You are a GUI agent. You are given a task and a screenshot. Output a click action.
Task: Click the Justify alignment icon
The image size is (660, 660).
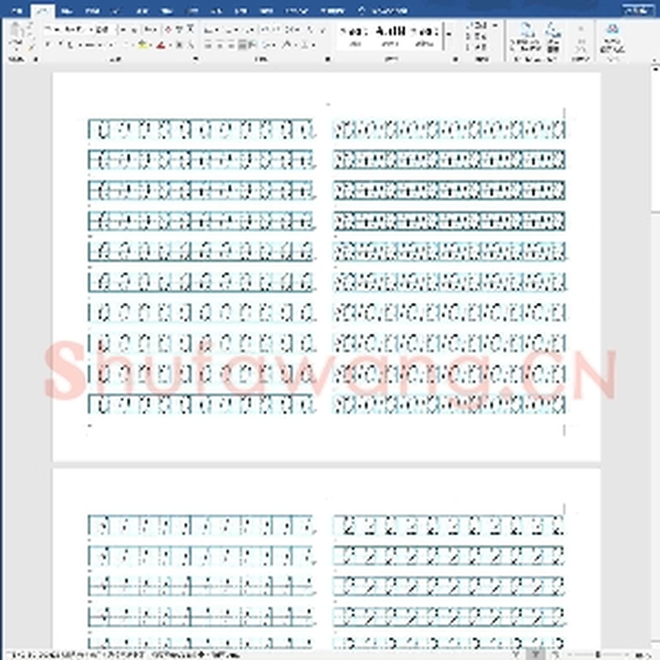pos(242,44)
